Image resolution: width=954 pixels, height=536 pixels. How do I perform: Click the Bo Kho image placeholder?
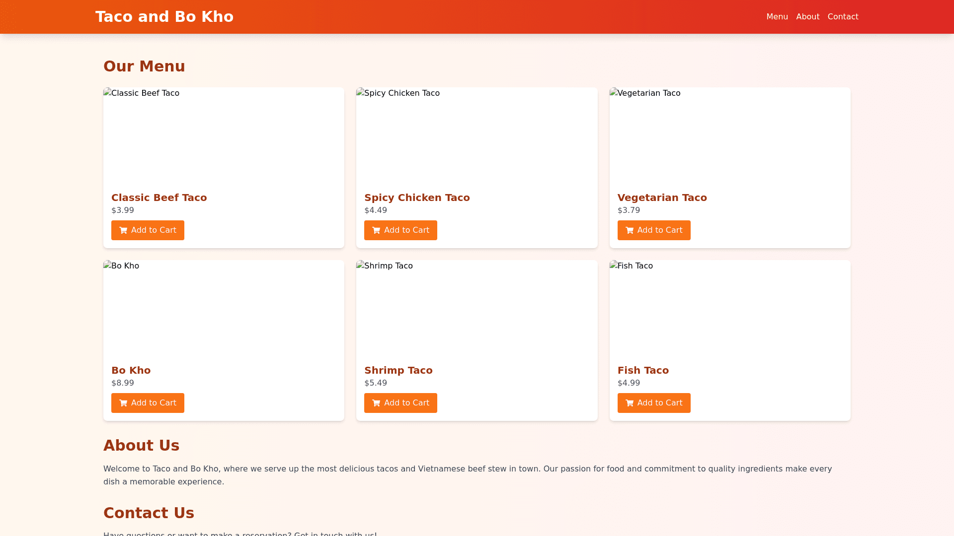click(x=224, y=308)
